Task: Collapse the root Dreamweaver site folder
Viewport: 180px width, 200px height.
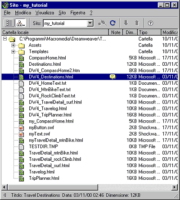Action: [x=5, y=39]
